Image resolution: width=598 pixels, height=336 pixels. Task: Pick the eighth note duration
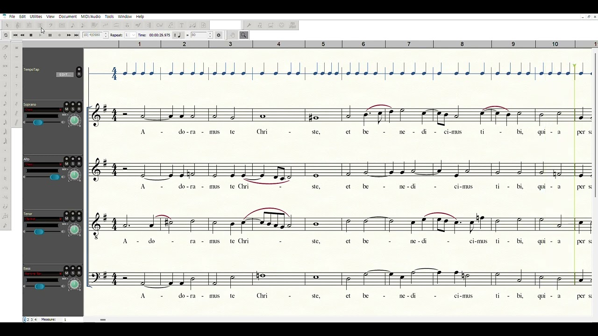5,104
